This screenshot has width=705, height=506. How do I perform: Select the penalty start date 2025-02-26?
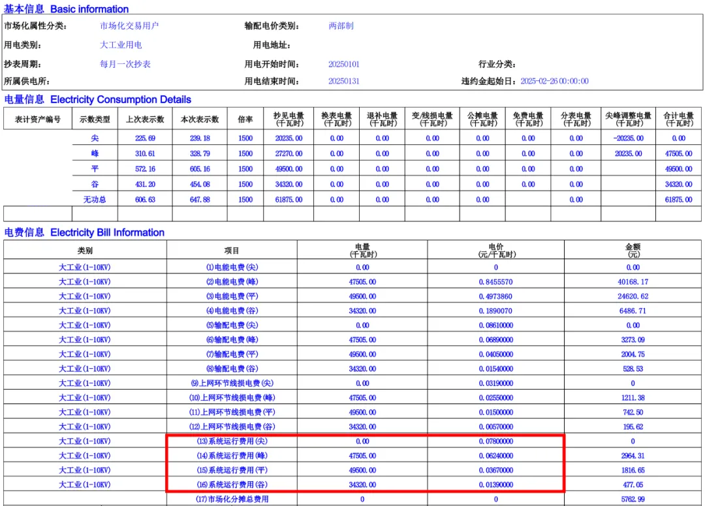tap(554, 82)
